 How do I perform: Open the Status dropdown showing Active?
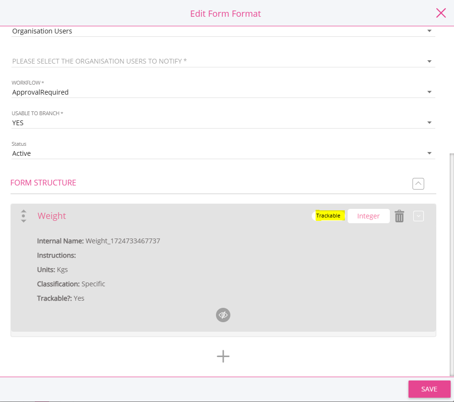[223, 153]
